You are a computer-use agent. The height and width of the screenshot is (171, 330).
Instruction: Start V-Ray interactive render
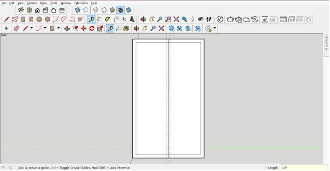pyautogui.click(x=238, y=19)
